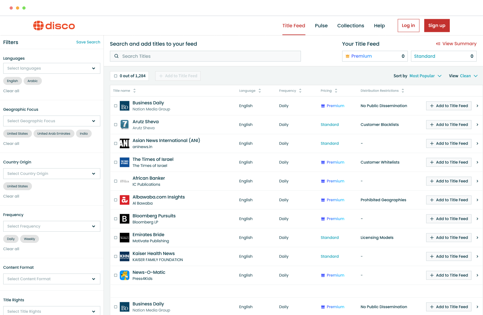Check the first Business Daily row checkbox
Image resolution: width=483 pixels, height=315 pixels.
[116, 106]
